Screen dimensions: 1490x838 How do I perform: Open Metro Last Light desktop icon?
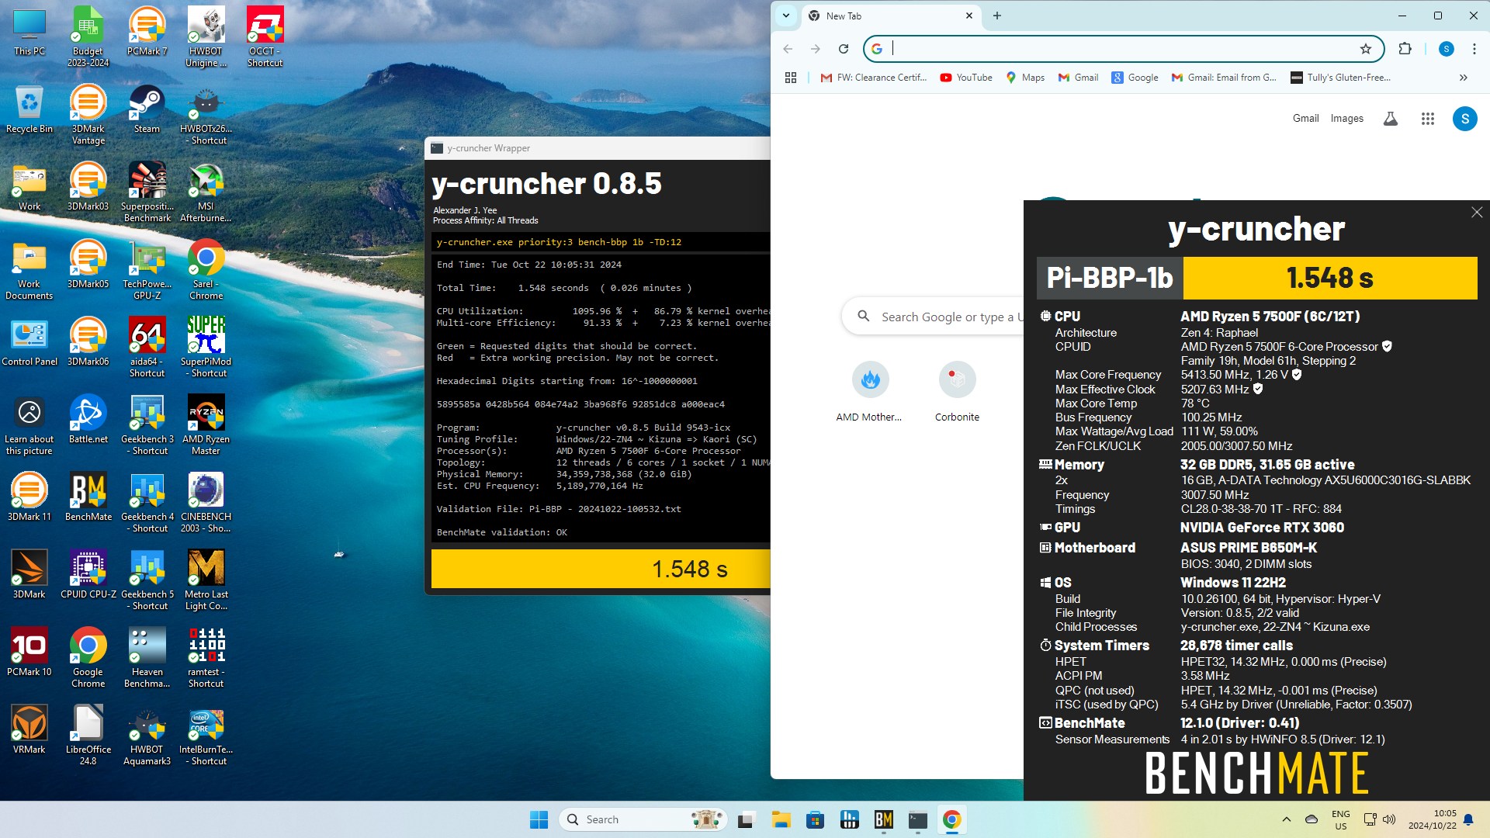click(x=206, y=580)
